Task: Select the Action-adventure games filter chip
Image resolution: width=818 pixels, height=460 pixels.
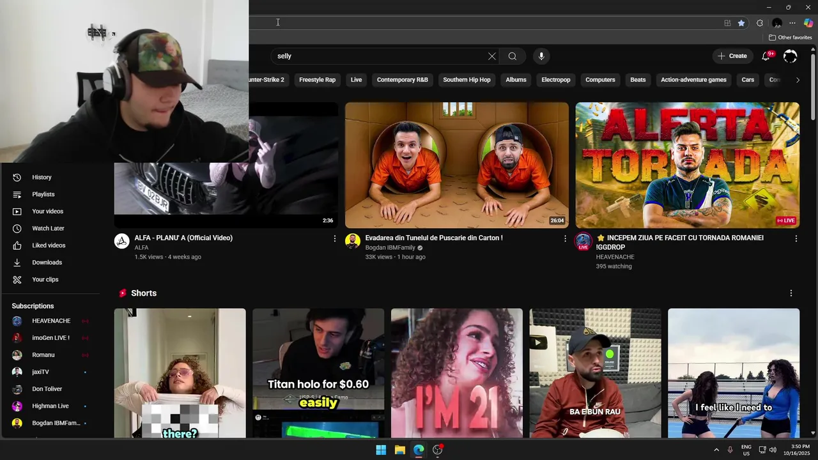Action: click(693, 80)
